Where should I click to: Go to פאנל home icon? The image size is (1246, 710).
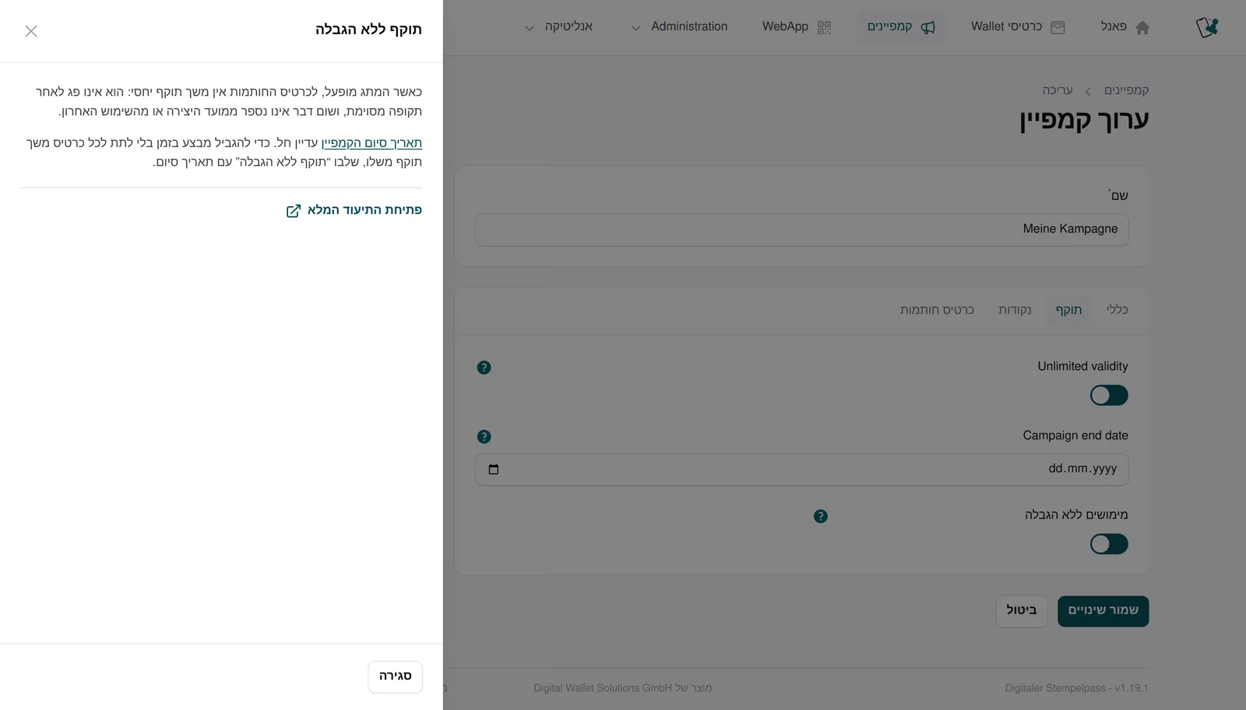[x=1142, y=27]
